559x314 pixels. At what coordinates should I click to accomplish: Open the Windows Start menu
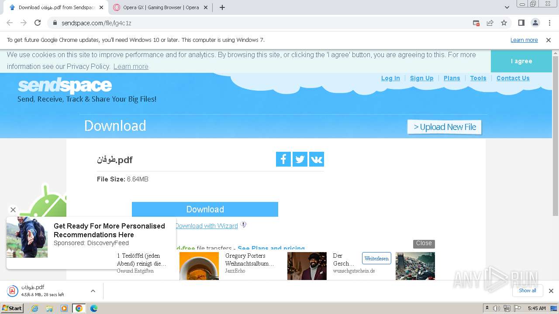(x=12, y=308)
